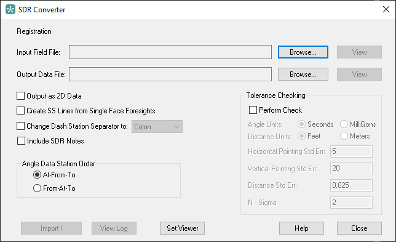Click the Angle Data Station Order label

(58, 164)
